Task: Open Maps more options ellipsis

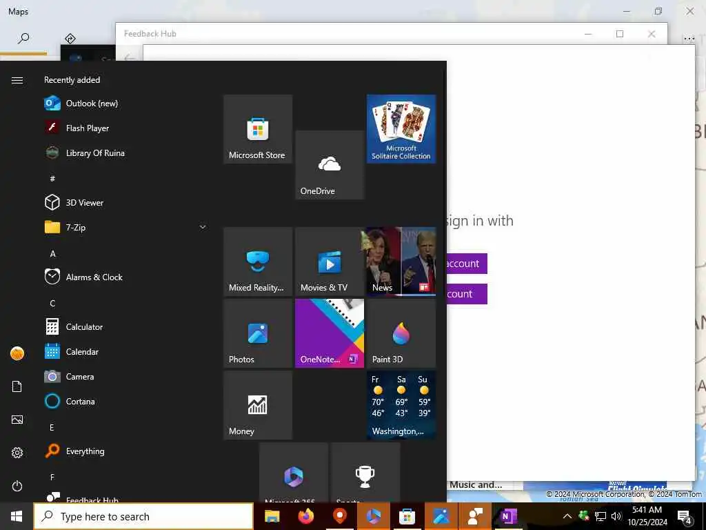Action: (689, 39)
